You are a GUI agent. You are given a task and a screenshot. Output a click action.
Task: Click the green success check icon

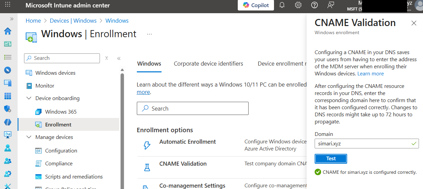(x=318, y=172)
